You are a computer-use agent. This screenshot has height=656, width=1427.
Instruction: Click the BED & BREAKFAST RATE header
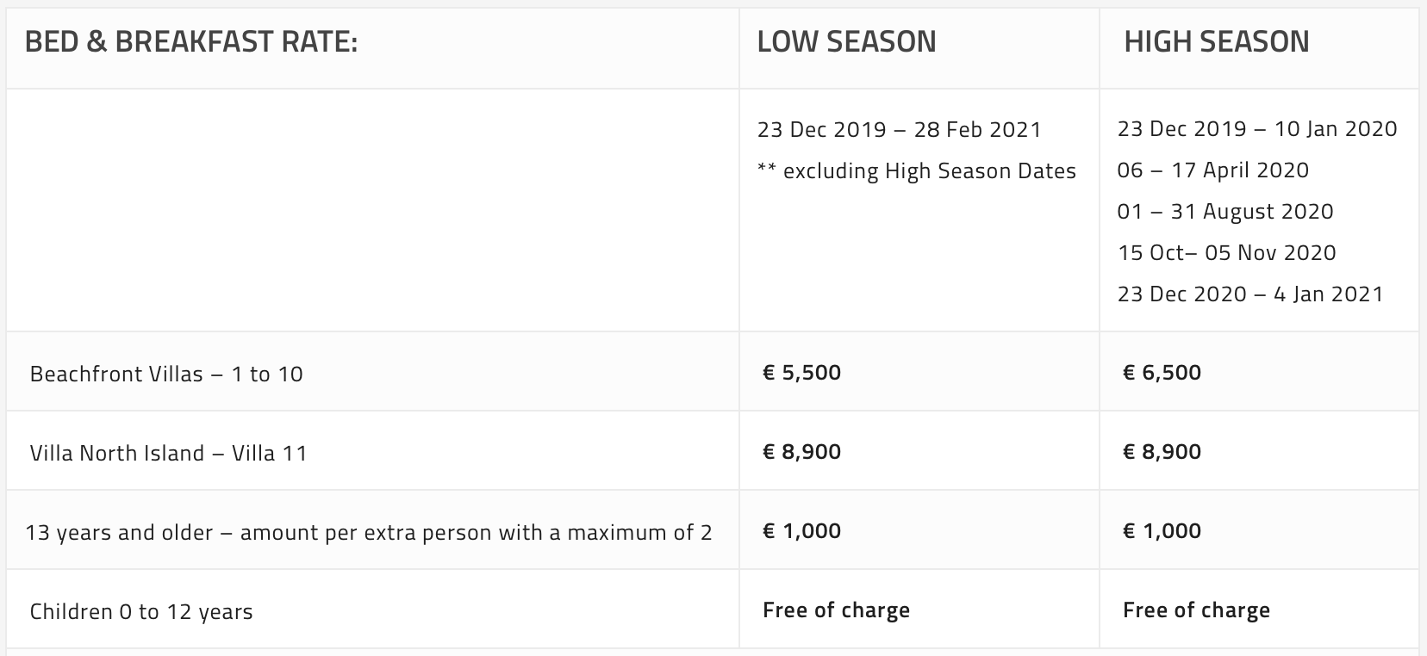191,41
